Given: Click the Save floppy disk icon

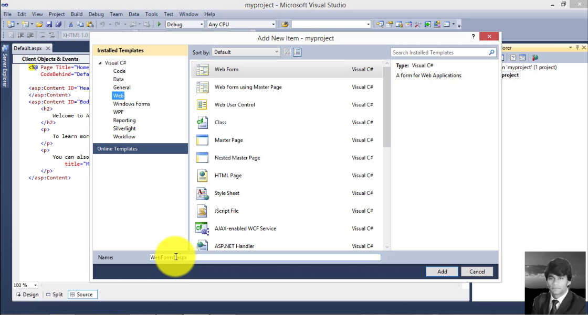Looking at the screenshot, I should click(x=49, y=24).
